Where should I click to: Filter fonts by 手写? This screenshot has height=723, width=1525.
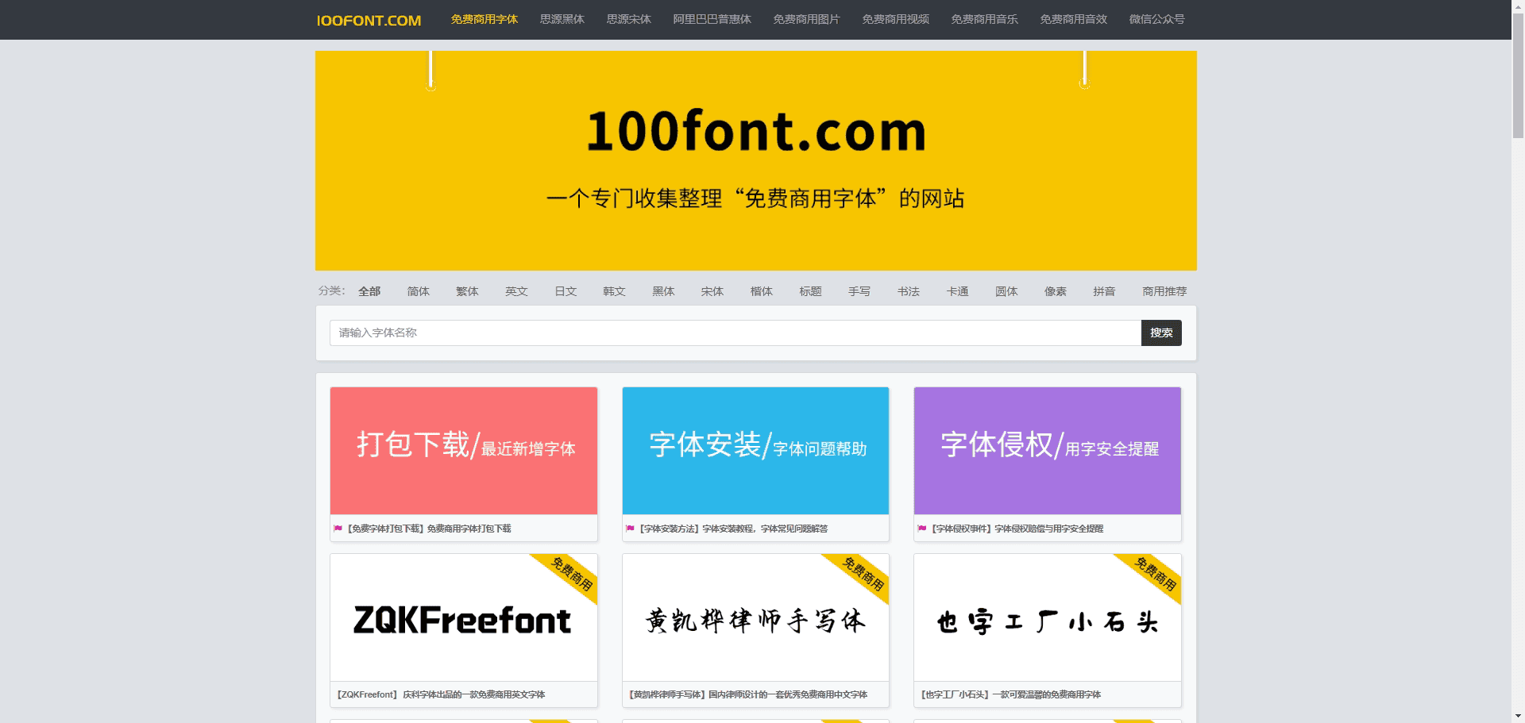click(859, 291)
